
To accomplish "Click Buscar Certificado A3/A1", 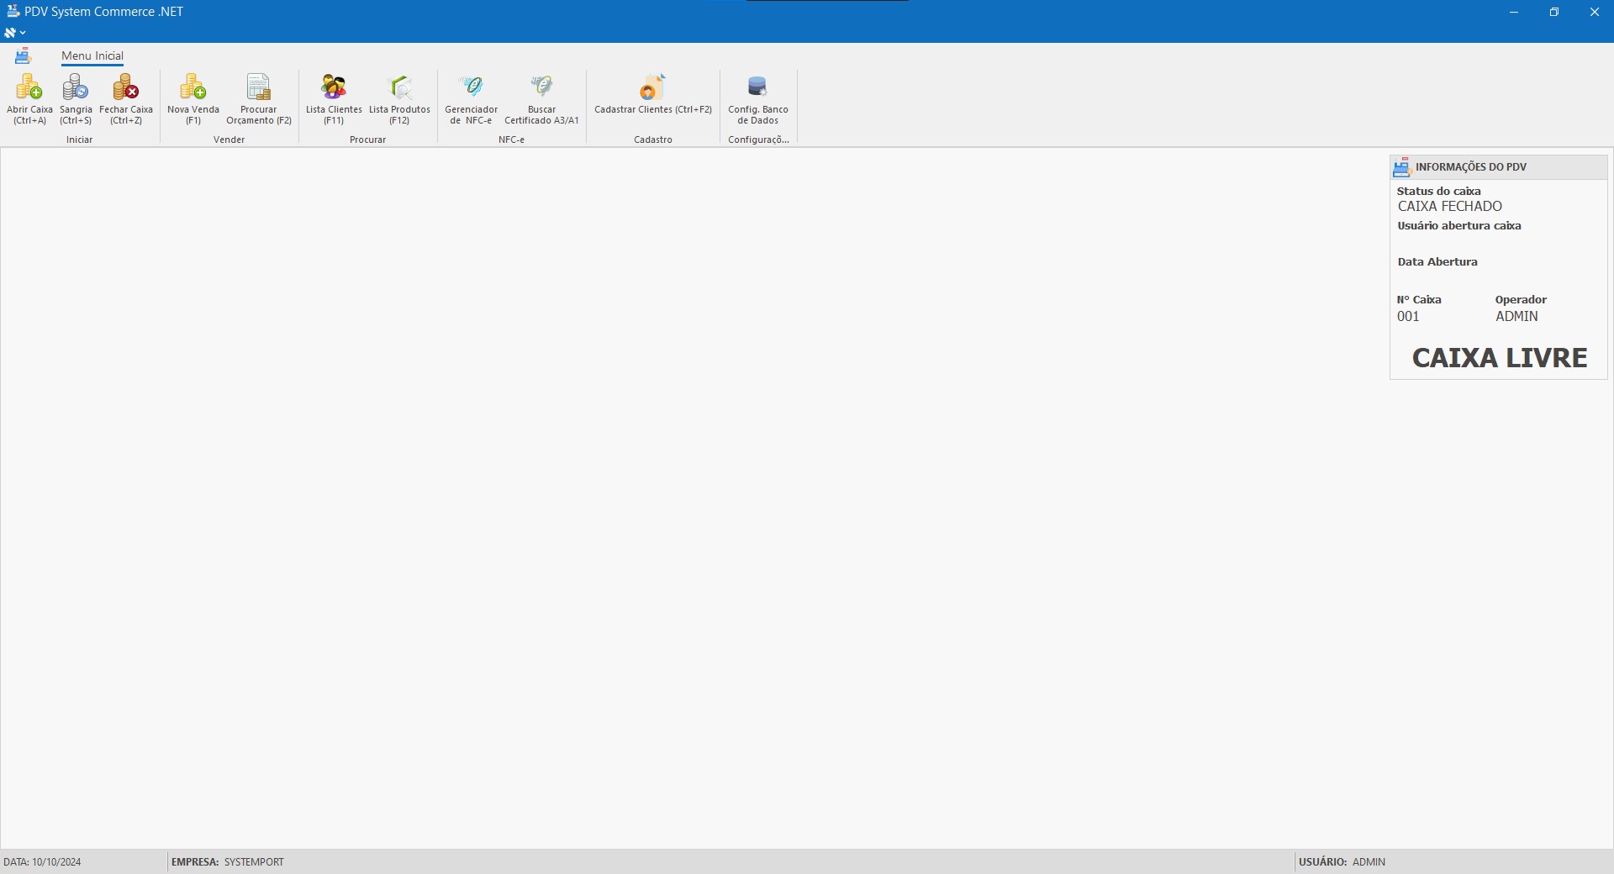I will click(x=541, y=98).
